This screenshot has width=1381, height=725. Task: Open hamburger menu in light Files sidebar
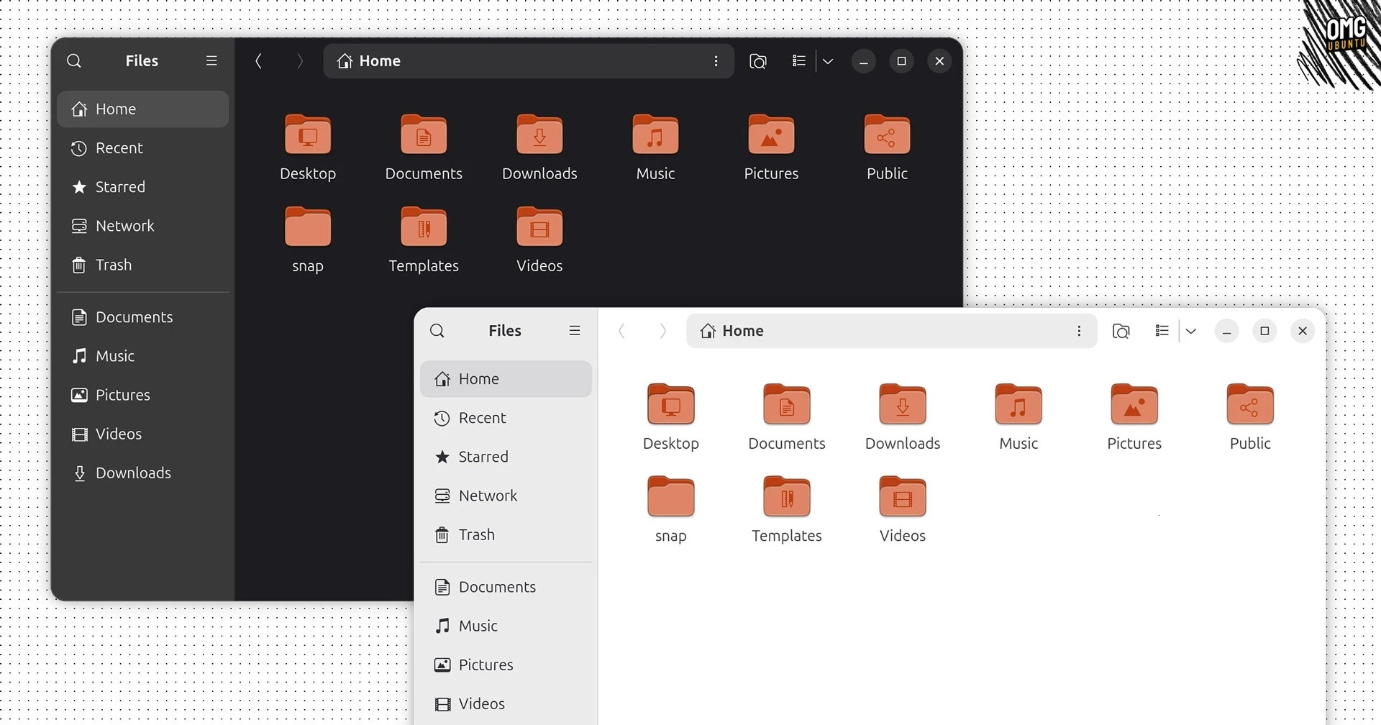[575, 331]
